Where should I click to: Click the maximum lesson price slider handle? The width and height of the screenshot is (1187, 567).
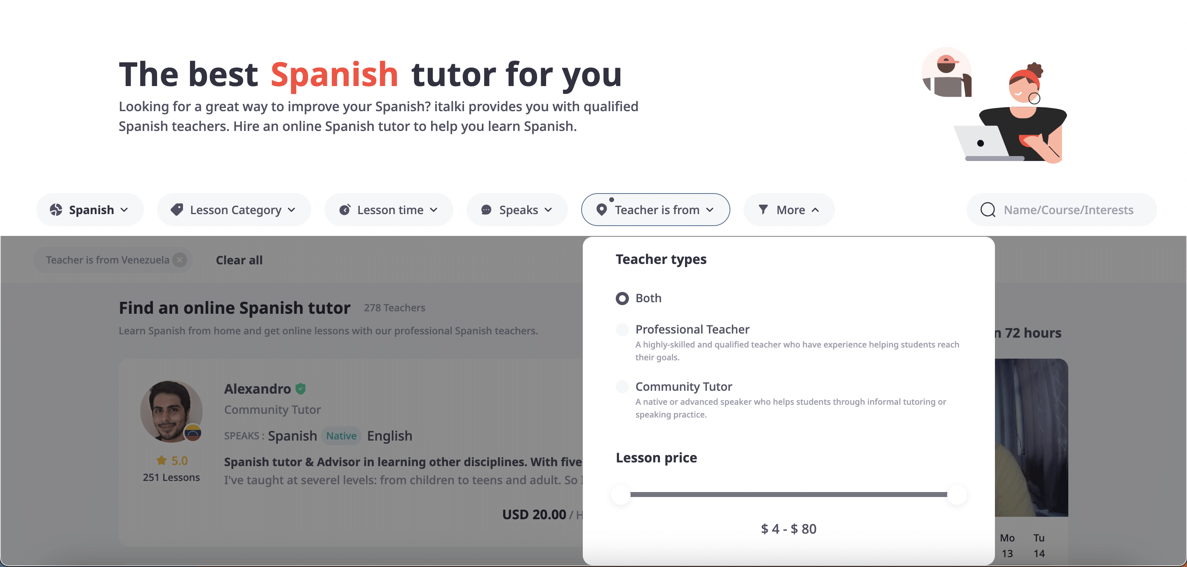(x=957, y=495)
